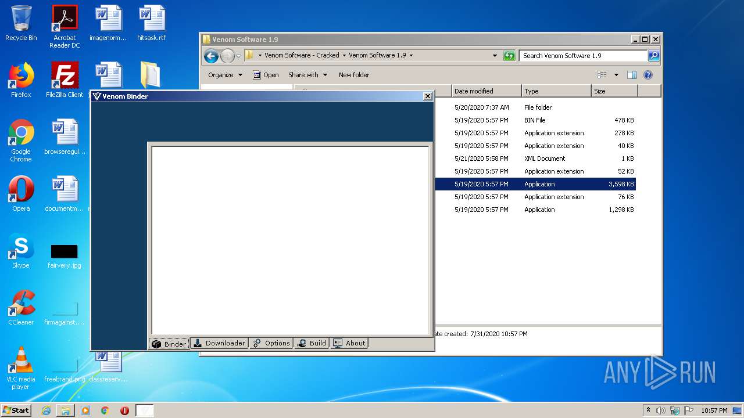Switch to the Build tab
The width and height of the screenshot is (744, 418).
[x=312, y=343]
